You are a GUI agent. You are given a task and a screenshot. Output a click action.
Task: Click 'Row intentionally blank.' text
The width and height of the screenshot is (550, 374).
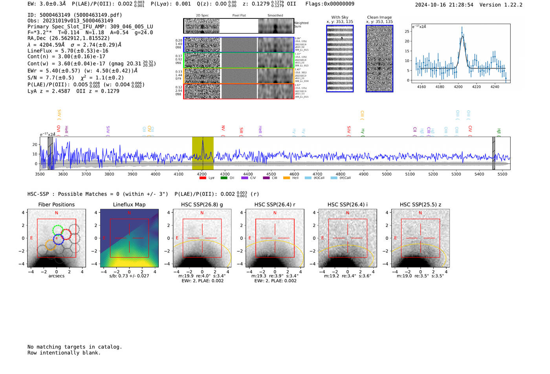(x=64, y=353)
